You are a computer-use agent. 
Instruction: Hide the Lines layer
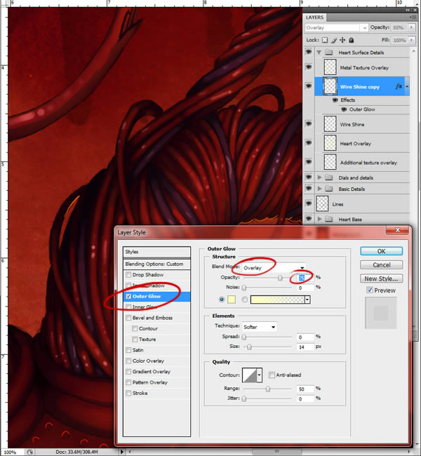[x=309, y=203]
